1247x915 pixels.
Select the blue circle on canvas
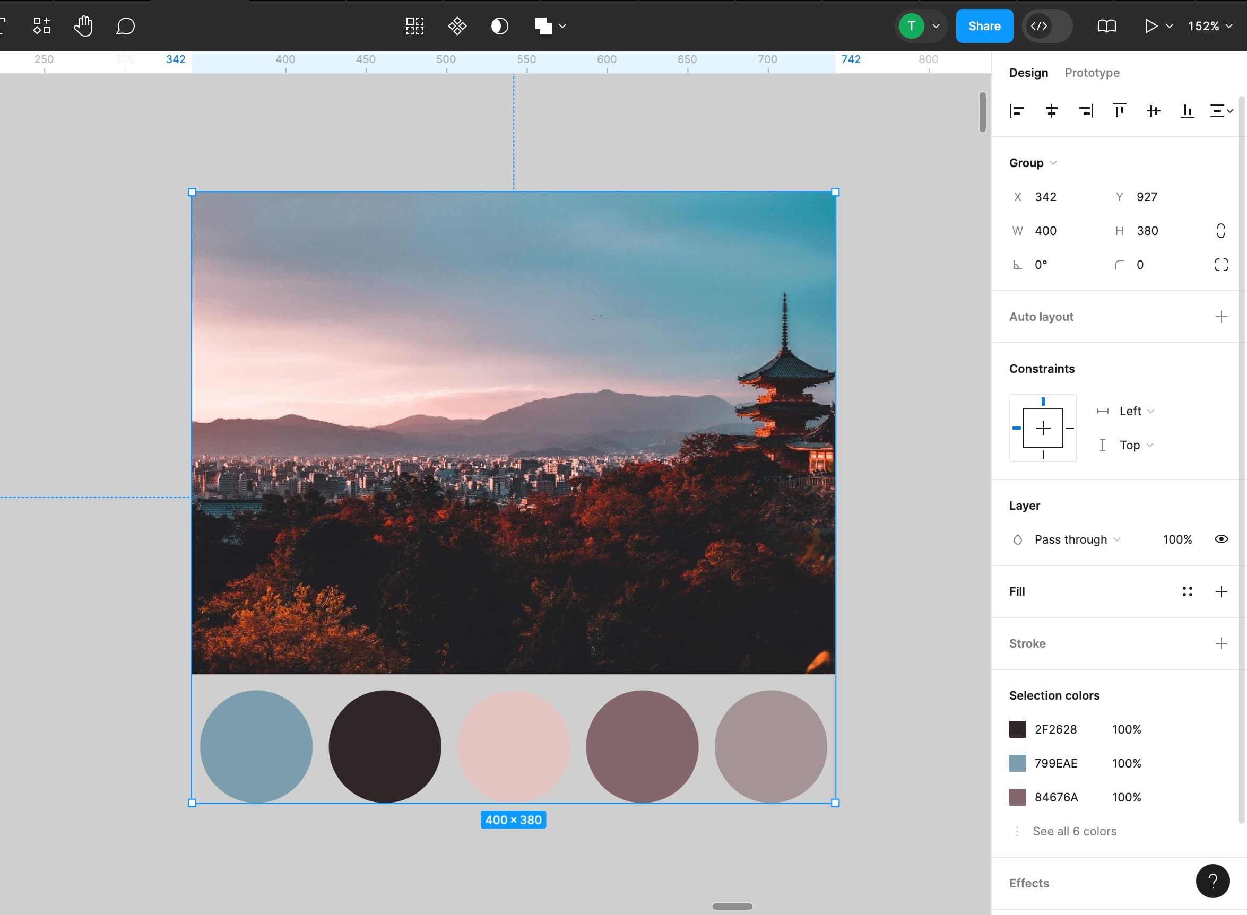(256, 747)
